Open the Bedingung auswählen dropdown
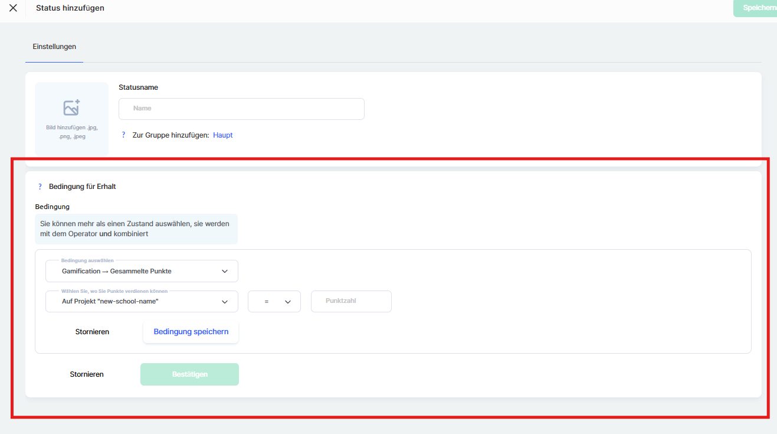 (142, 272)
